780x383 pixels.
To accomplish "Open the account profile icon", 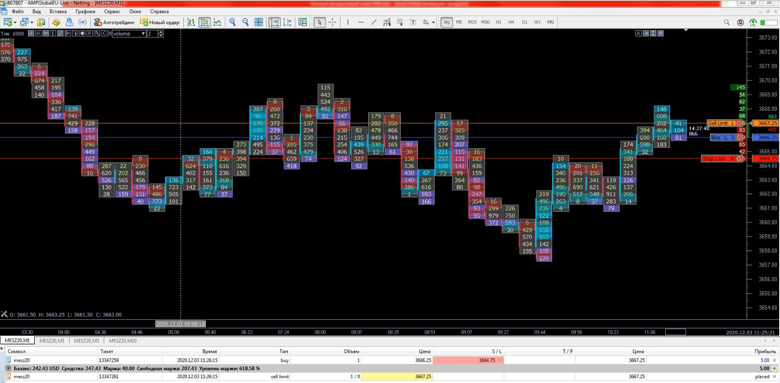I will coord(741,22).
